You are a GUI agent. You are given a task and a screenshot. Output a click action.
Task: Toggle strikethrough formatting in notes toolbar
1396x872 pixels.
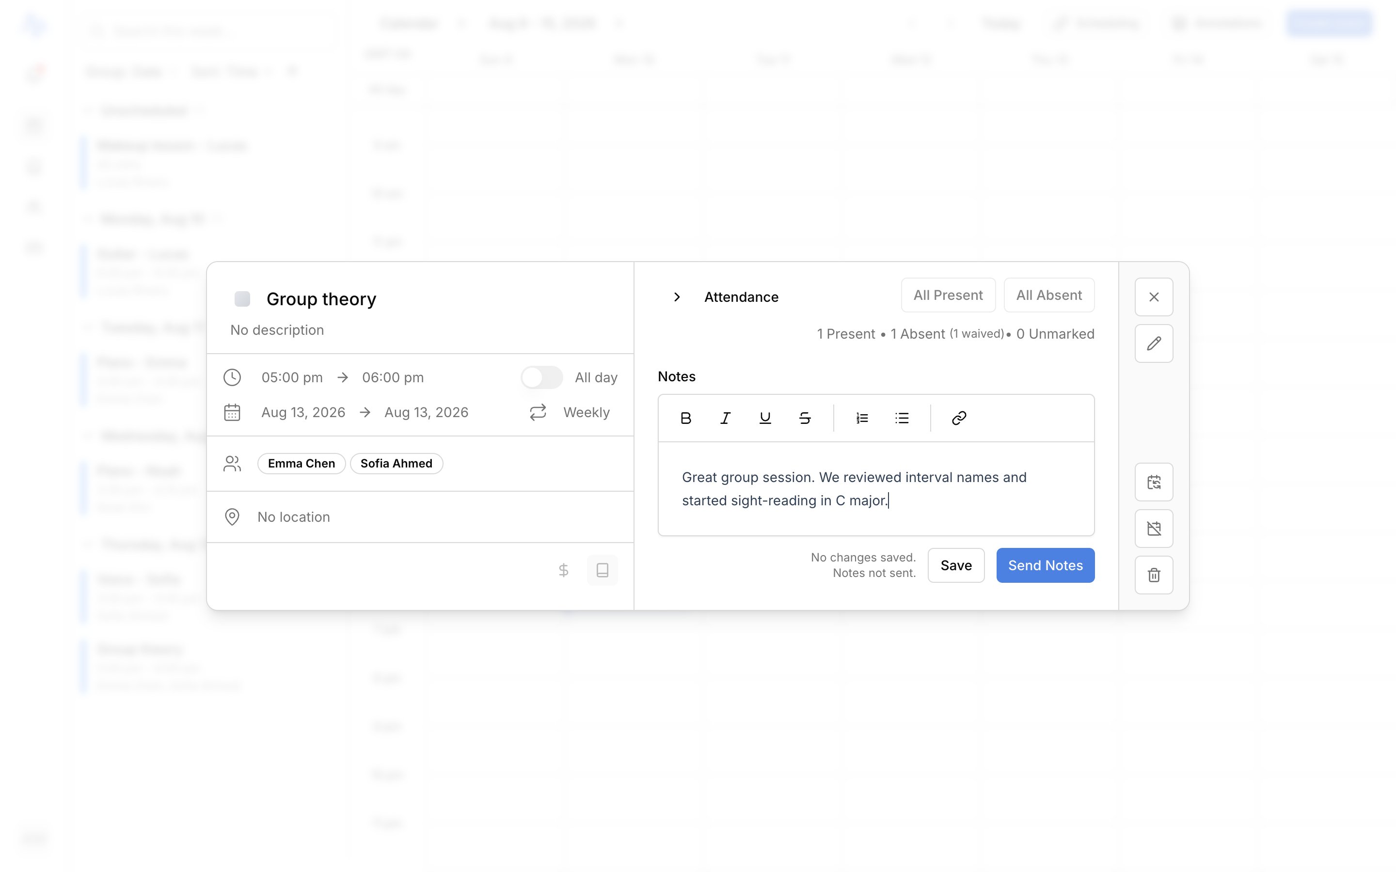coord(805,418)
